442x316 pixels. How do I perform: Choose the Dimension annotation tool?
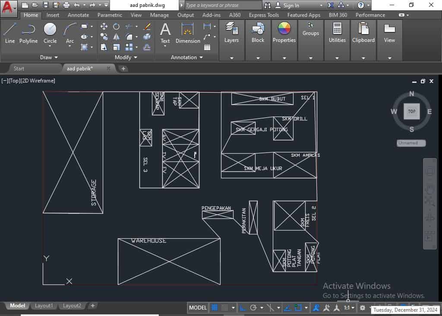[187, 33]
